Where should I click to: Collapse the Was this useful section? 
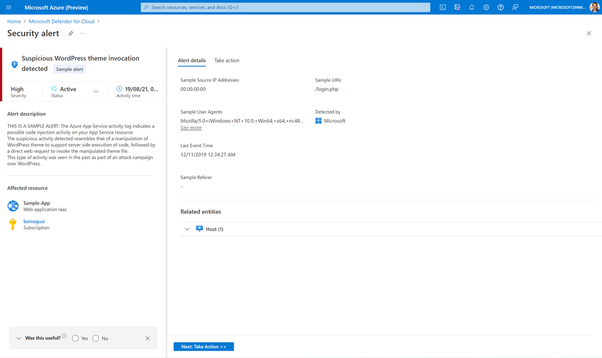point(19,339)
